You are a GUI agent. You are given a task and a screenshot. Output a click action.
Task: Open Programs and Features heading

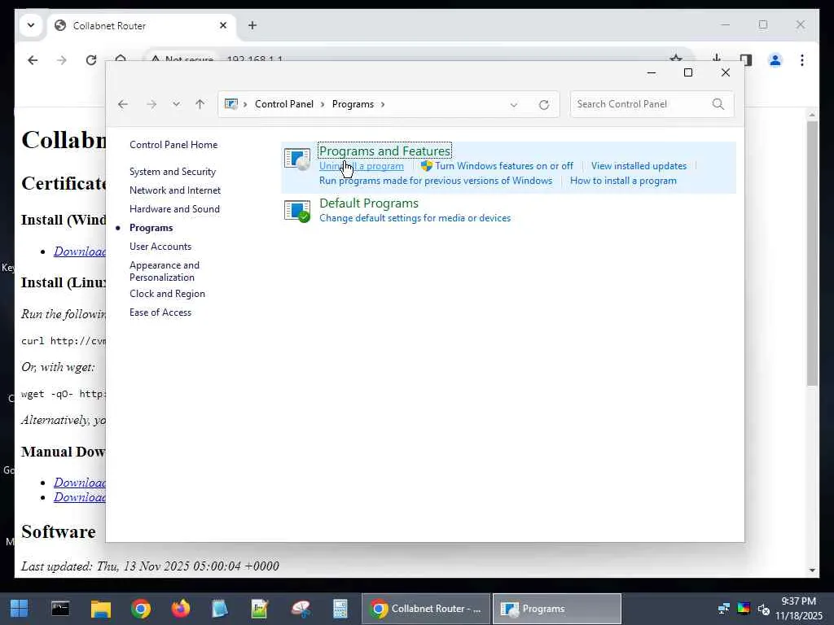(384, 151)
